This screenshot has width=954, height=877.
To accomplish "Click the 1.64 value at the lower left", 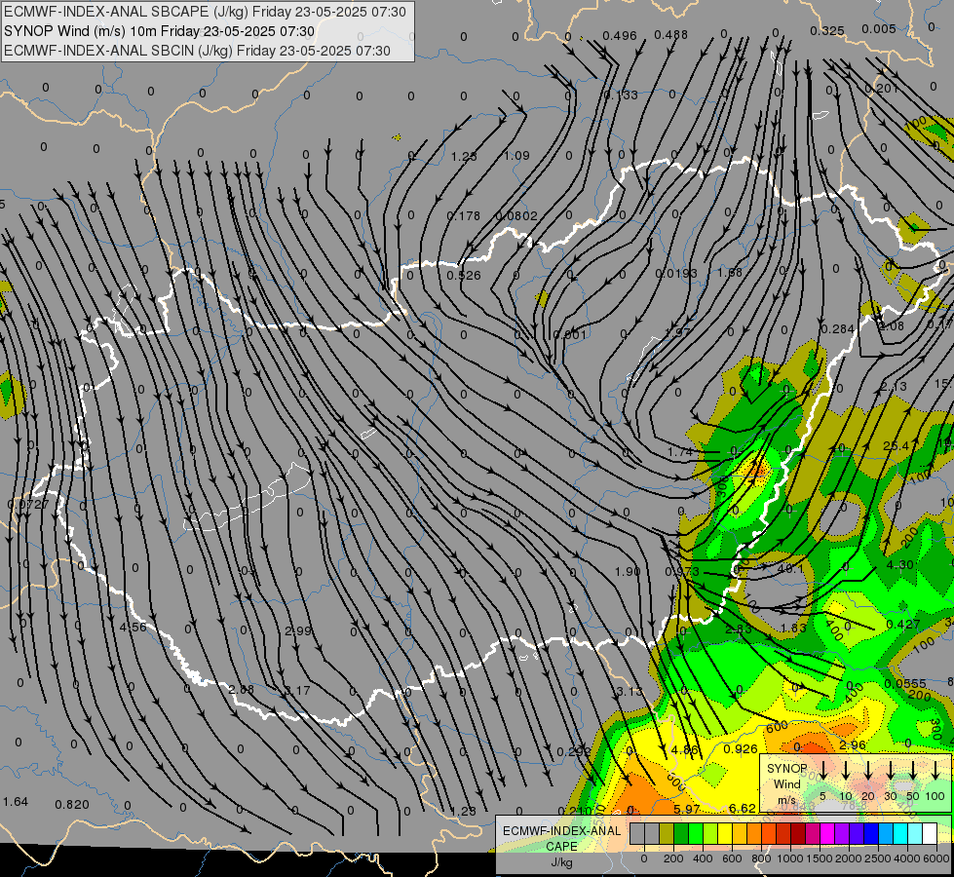I will click(x=16, y=802).
